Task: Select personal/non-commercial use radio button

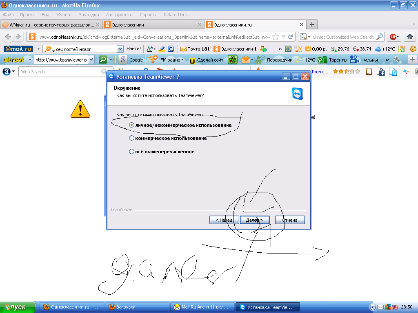Action: (x=131, y=125)
